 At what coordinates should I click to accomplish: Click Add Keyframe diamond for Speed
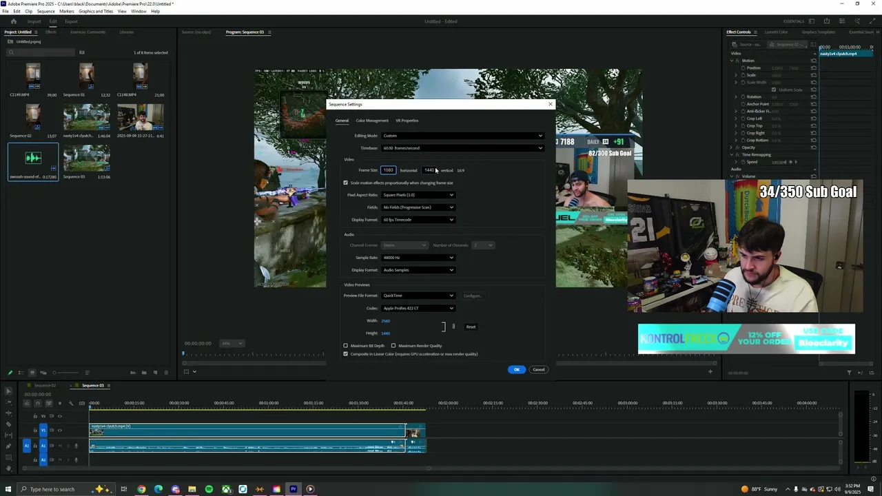[x=791, y=162]
